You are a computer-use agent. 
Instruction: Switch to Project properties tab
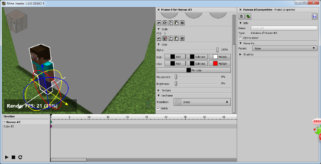pyautogui.click(x=285, y=10)
